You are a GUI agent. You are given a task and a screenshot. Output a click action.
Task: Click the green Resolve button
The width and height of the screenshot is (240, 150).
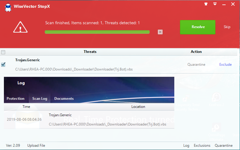(198, 27)
